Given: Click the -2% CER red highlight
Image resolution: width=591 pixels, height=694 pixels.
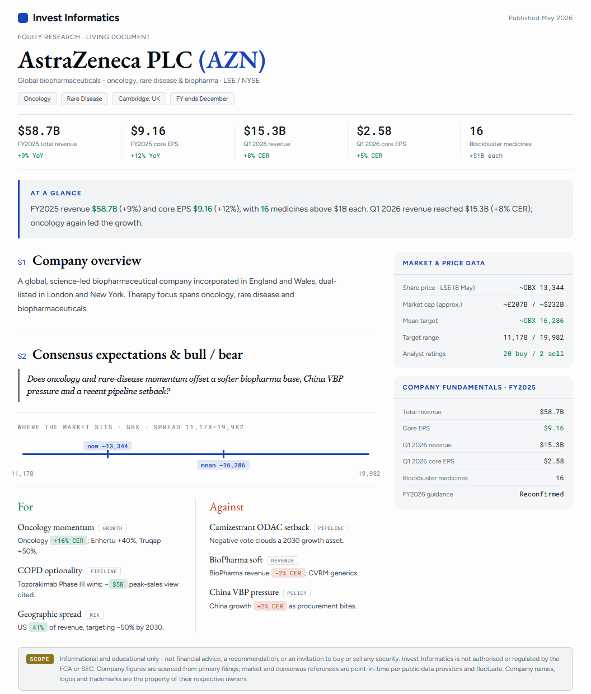Looking at the screenshot, I should pyautogui.click(x=288, y=573).
